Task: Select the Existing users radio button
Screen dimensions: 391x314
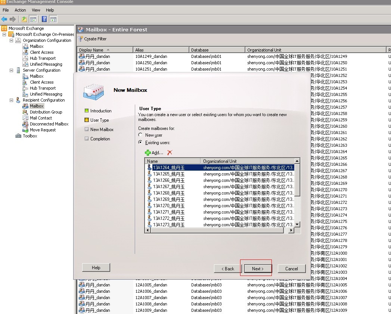Action: (140, 142)
